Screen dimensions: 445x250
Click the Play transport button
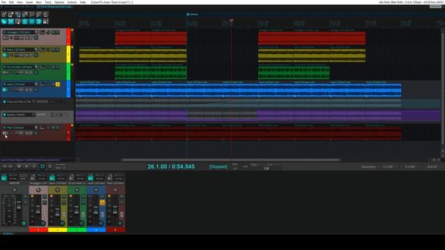pyautogui.click(x=26, y=167)
